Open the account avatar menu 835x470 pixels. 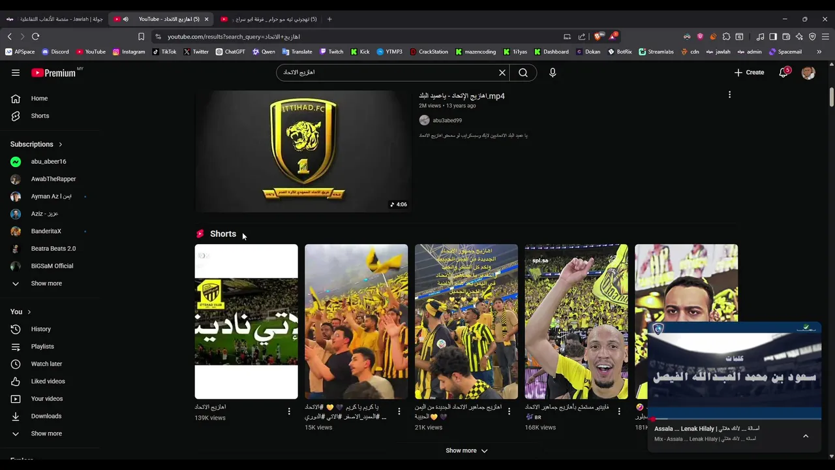click(808, 72)
